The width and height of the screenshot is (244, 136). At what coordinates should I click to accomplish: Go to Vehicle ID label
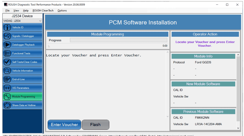tap(18, 27)
